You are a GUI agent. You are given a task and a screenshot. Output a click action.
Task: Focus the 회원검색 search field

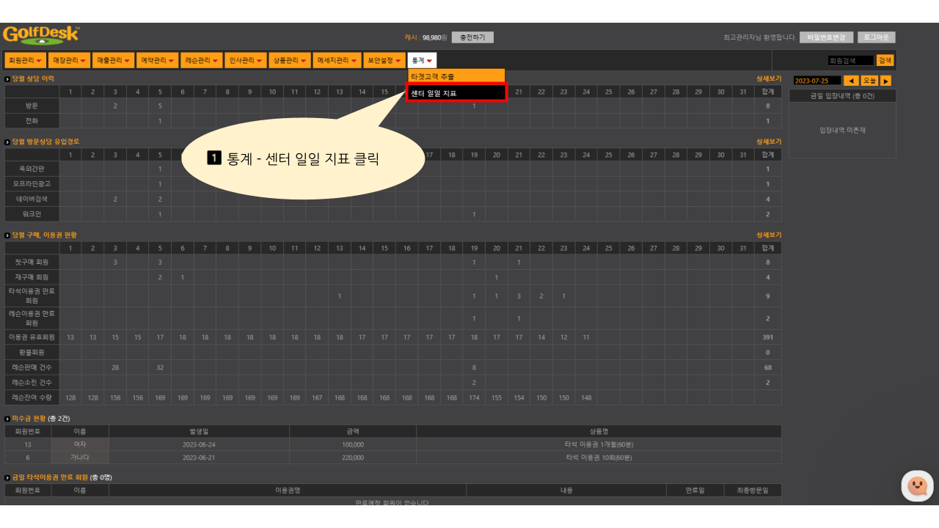coord(850,61)
